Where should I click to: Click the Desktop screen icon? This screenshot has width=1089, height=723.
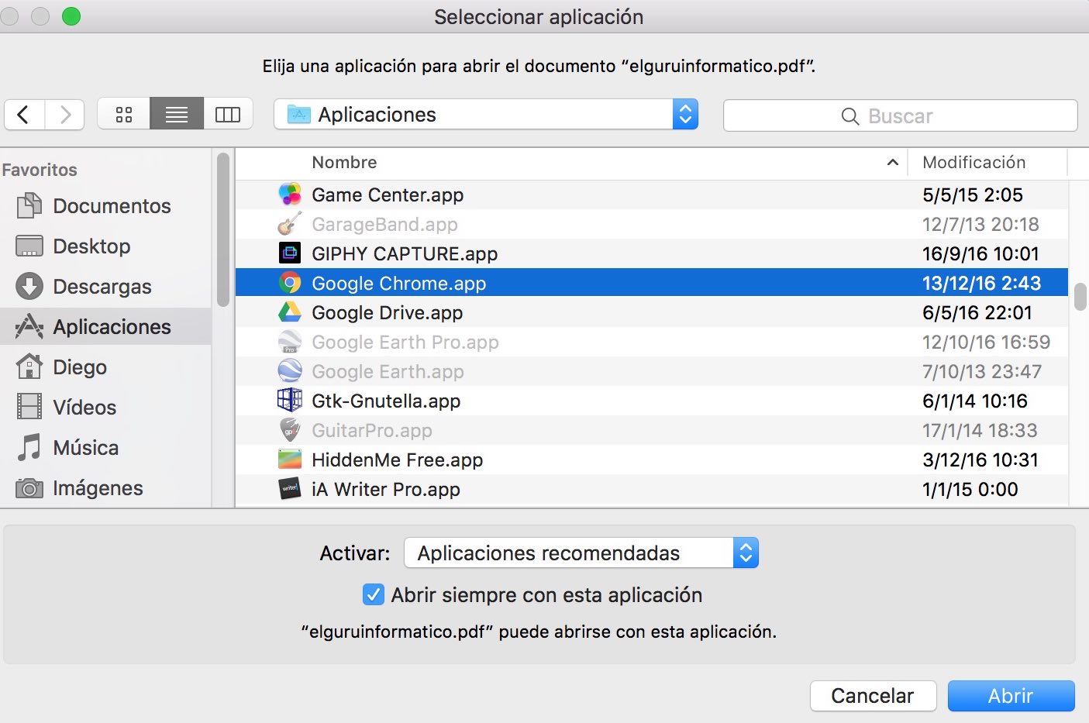(x=29, y=246)
